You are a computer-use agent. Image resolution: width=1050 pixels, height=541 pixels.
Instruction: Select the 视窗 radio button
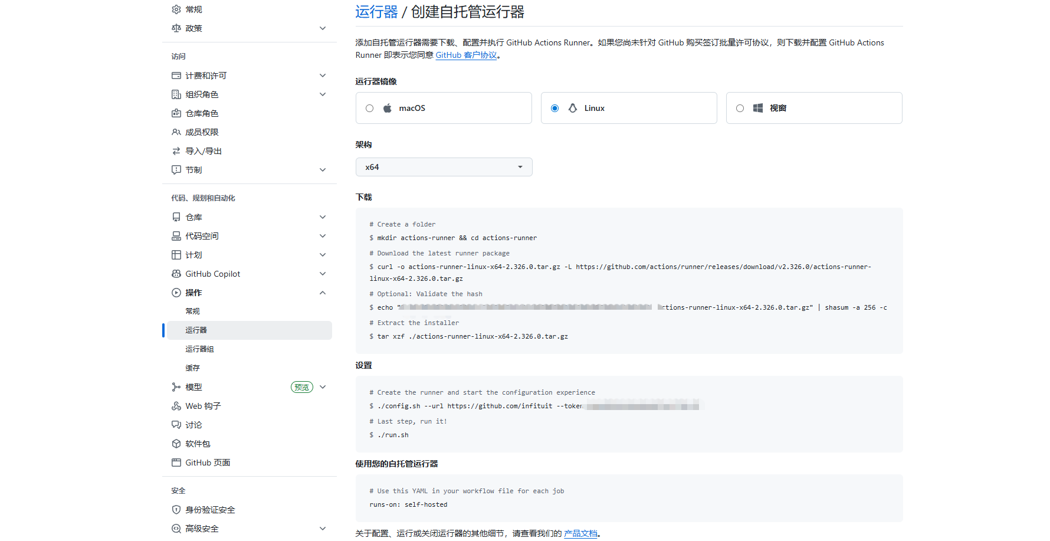[740, 108]
